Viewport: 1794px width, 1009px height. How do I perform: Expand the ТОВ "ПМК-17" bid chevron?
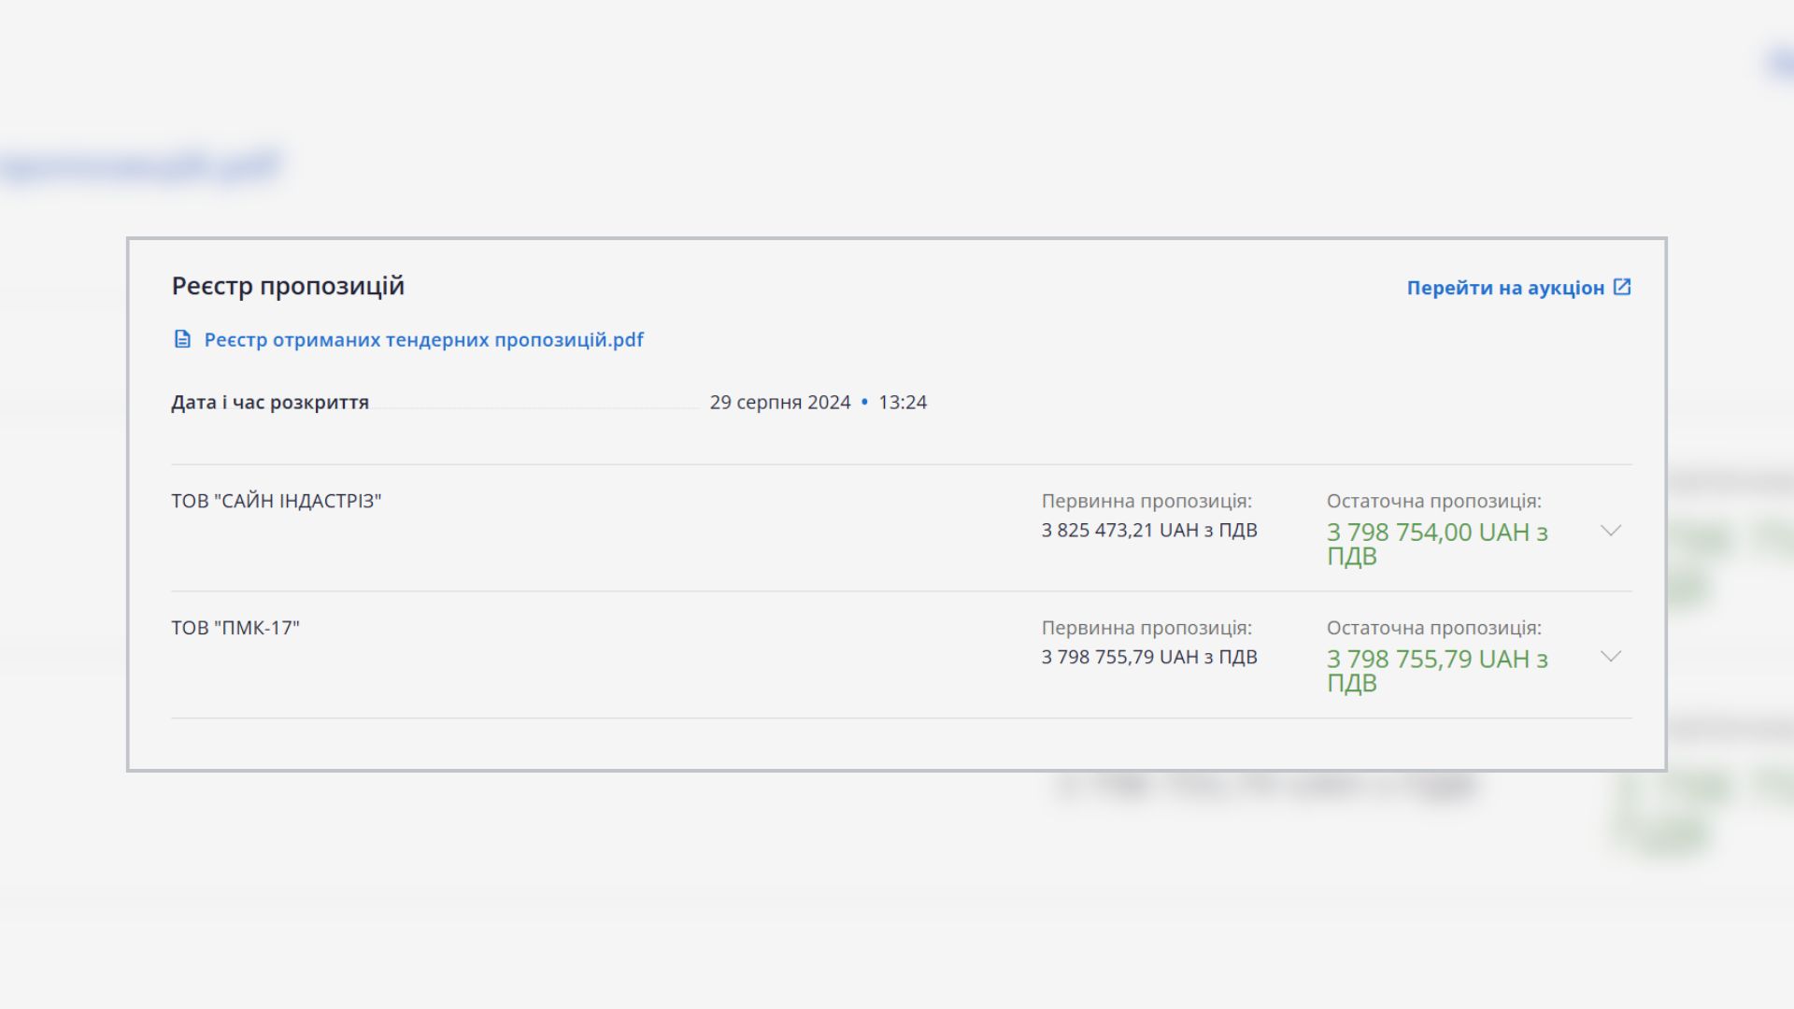1610,657
